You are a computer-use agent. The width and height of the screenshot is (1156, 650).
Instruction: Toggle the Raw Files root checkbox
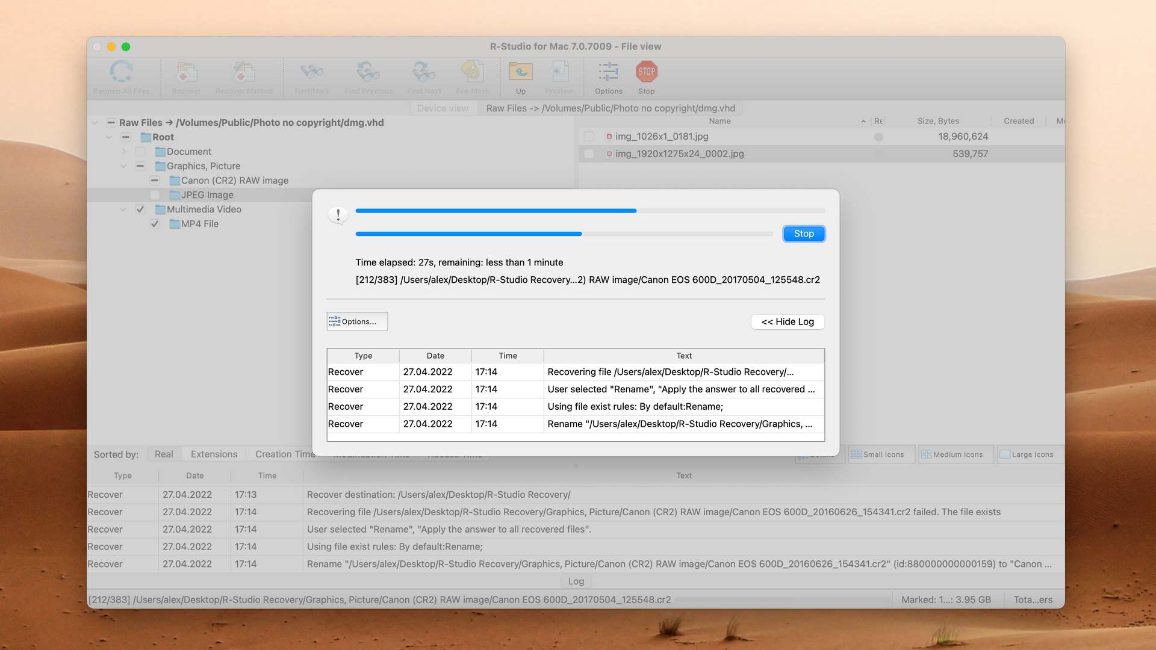click(111, 123)
